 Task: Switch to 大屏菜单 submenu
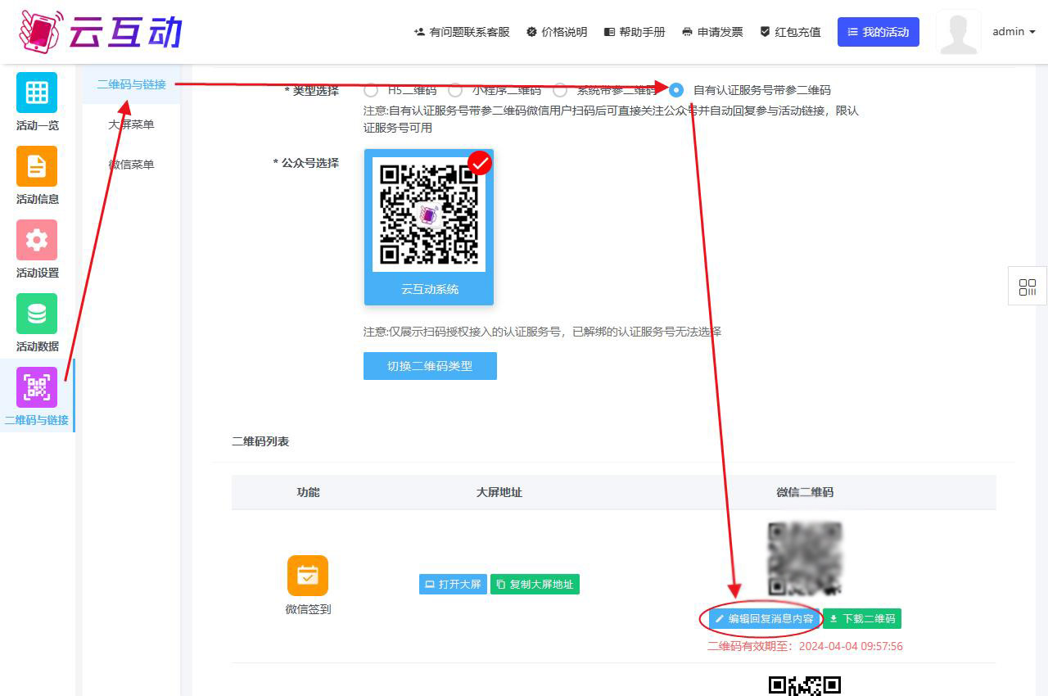click(x=131, y=124)
